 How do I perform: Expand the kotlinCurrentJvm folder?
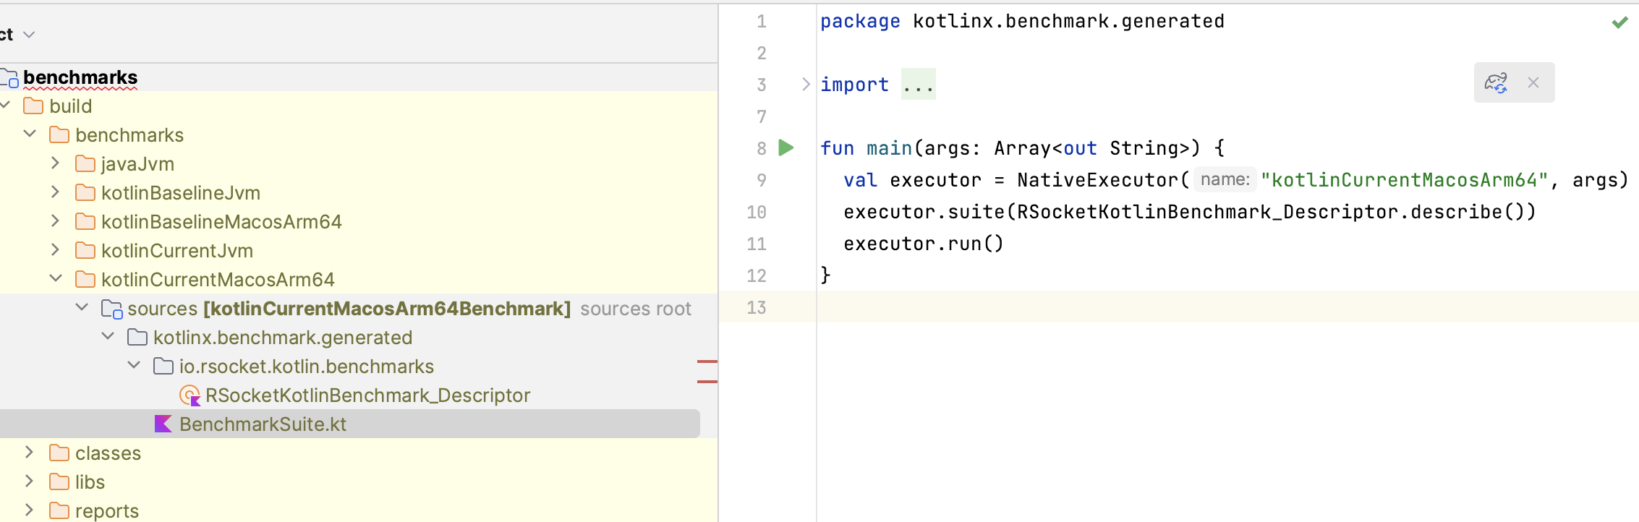click(x=56, y=250)
